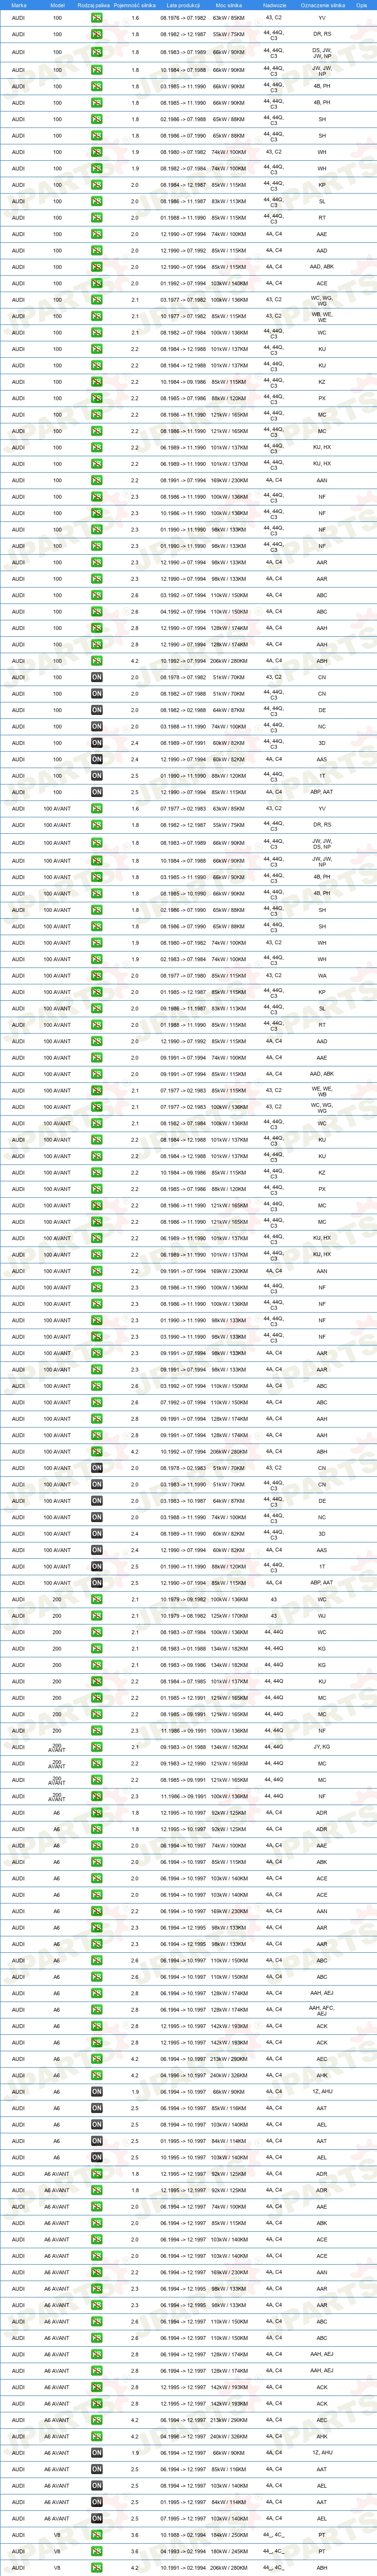Click the Marka column header
Image resolution: width=377 pixels, height=2576 pixels.
pyautogui.click(x=19, y=5)
